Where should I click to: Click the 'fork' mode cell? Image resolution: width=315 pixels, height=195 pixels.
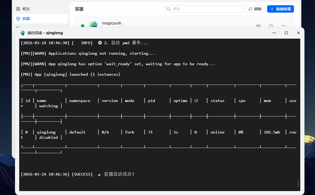[129, 132]
